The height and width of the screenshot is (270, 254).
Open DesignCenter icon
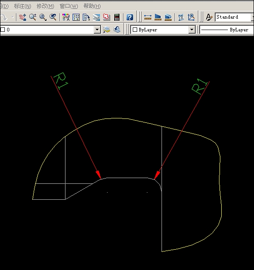click(76, 17)
